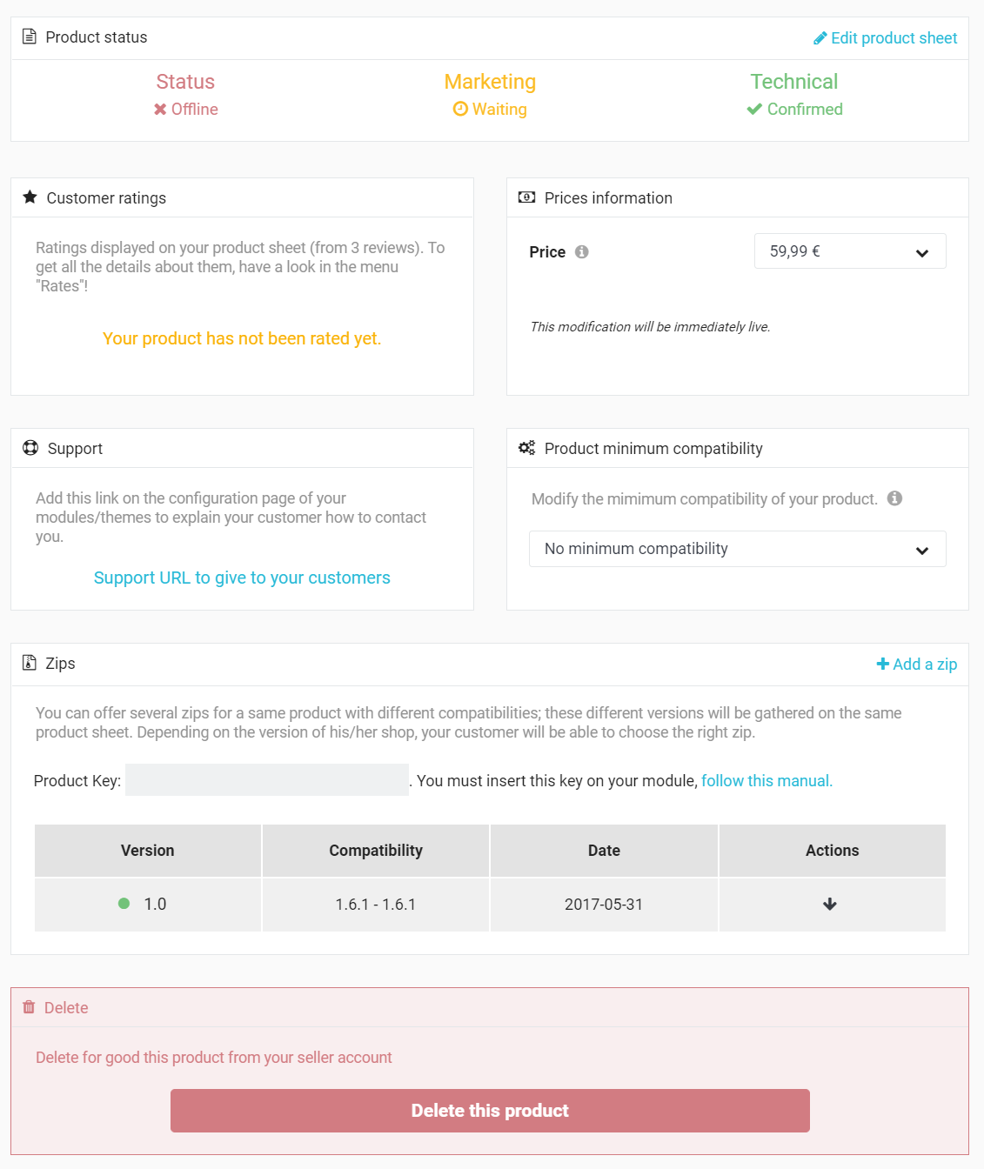Image resolution: width=984 pixels, height=1169 pixels.
Task: Click the gears icon for Product minimum compatibility
Action: pos(526,448)
